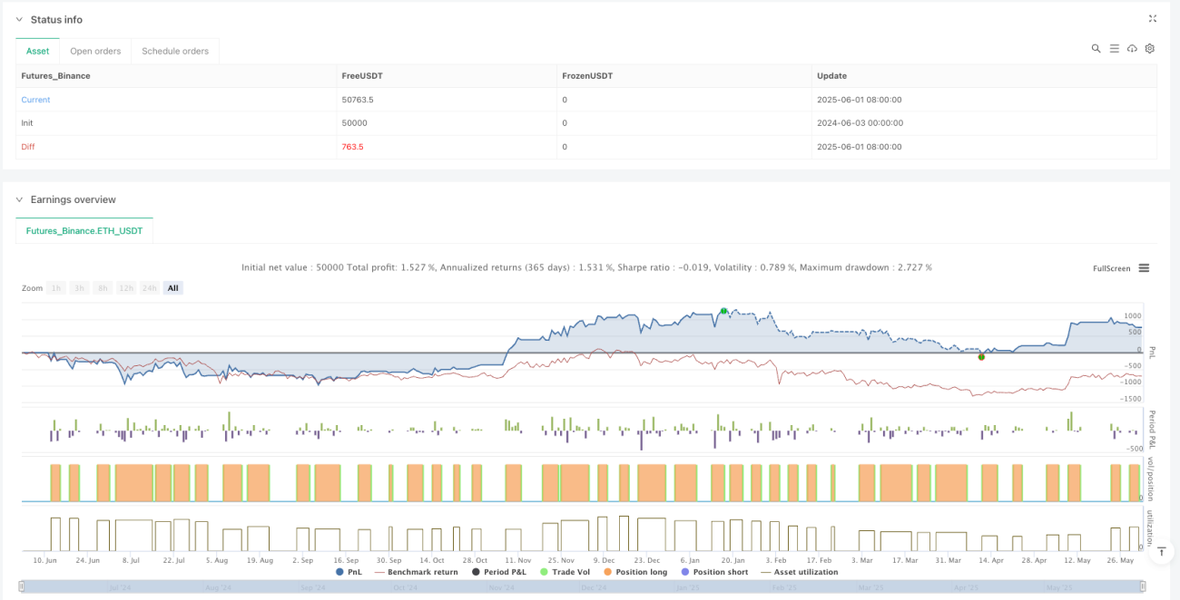Click the cloud download icon
Viewport: 1180px width, 600px height.
1132,49
